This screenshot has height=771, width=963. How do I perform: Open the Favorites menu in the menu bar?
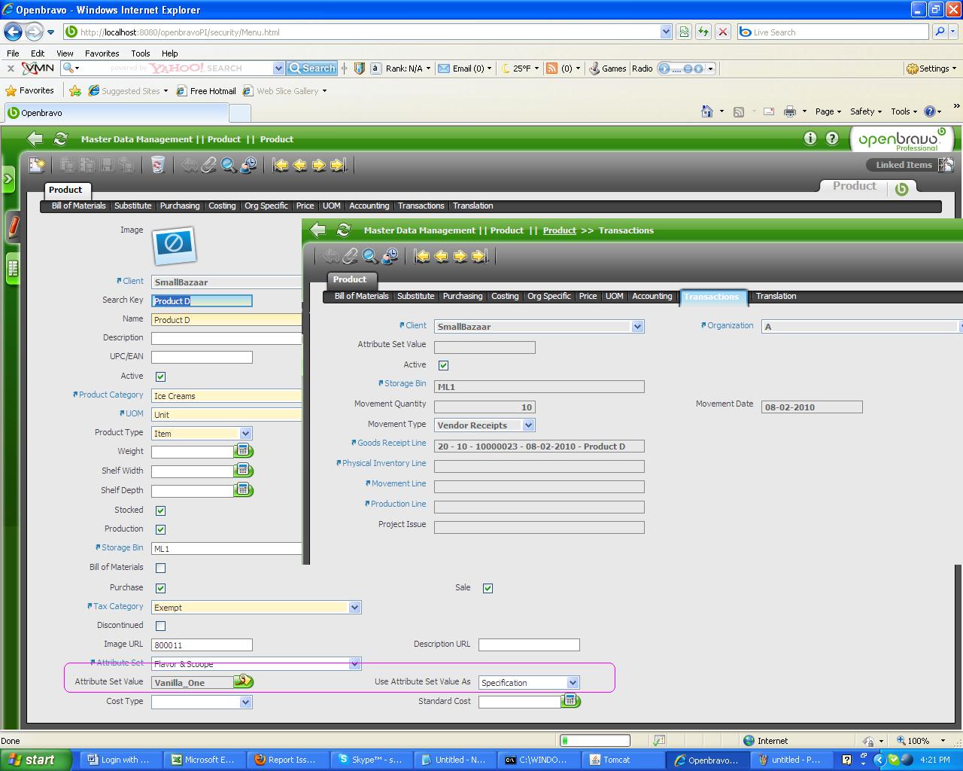[102, 53]
